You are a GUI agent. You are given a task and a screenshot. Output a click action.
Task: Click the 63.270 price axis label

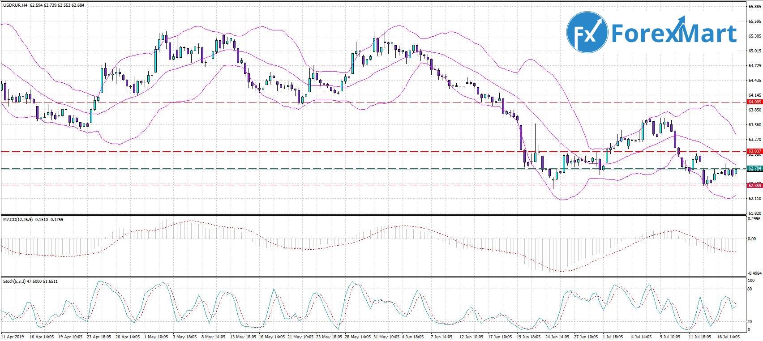[x=754, y=140]
